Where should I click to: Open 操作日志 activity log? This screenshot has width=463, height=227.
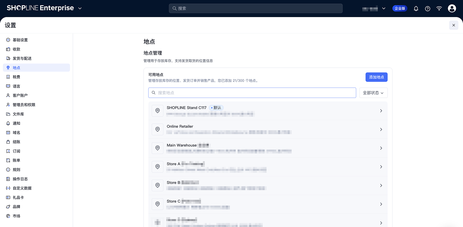coord(36,179)
